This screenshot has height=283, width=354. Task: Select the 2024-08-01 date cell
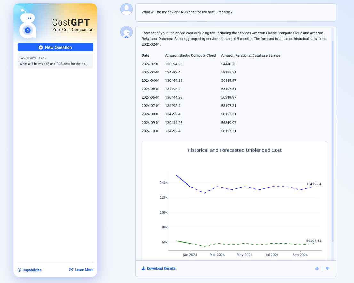click(x=150, y=114)
